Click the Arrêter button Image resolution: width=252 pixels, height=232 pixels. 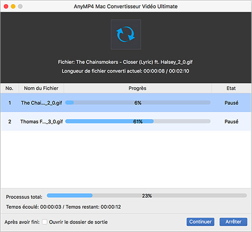click(233, 222)
